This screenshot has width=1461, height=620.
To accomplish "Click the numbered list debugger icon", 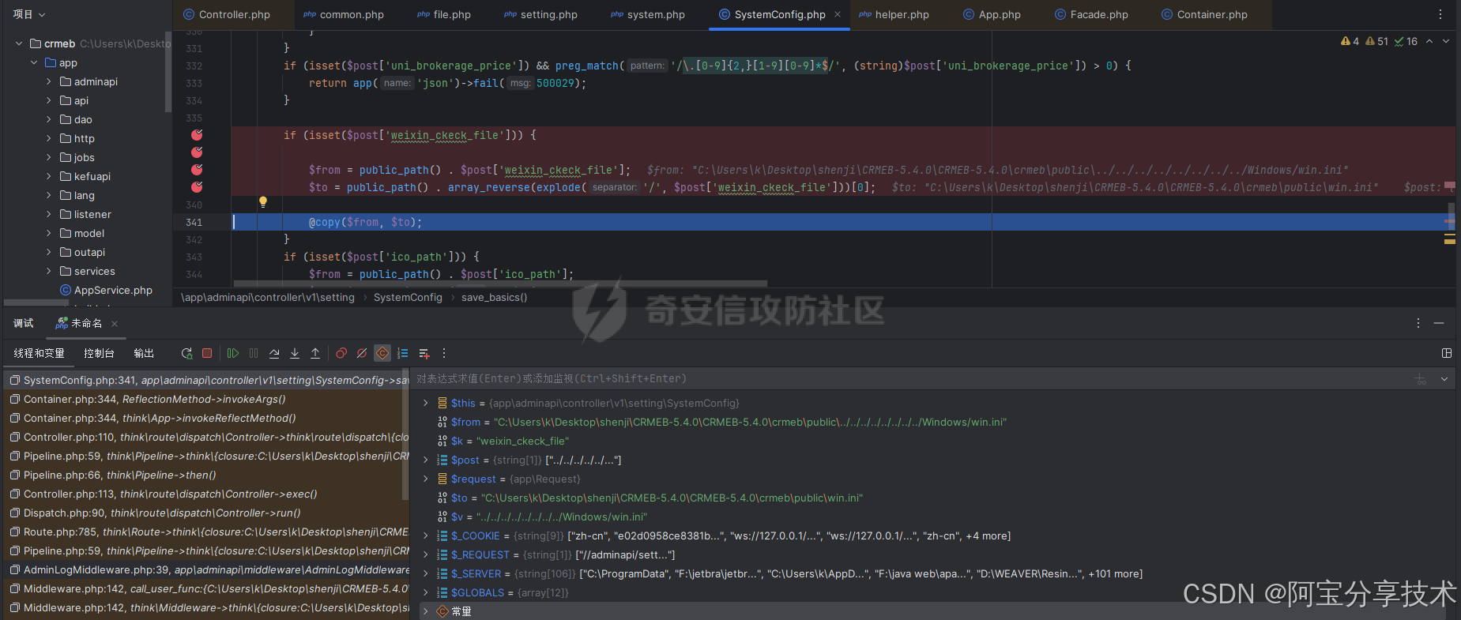I will click(403, 353).
